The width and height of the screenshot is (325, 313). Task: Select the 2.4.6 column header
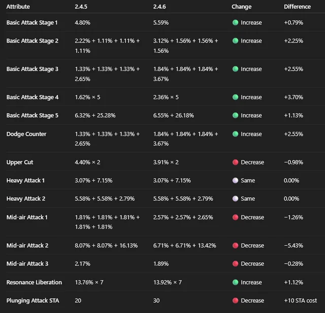tap(160, 7)
